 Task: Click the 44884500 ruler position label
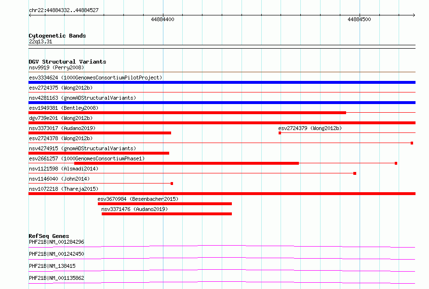pos(359,19)
